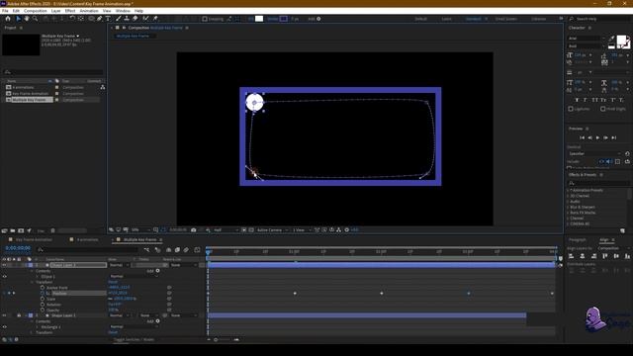Open the Active Camera view dropdown
Screen dimensions: 633x356
(273, 230)
